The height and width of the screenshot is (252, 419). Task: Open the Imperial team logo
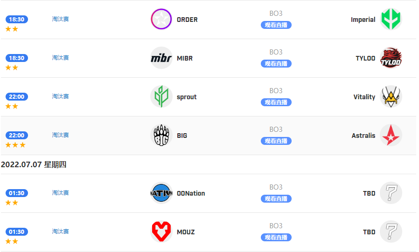pyautogui.click(x=391, y=19)
